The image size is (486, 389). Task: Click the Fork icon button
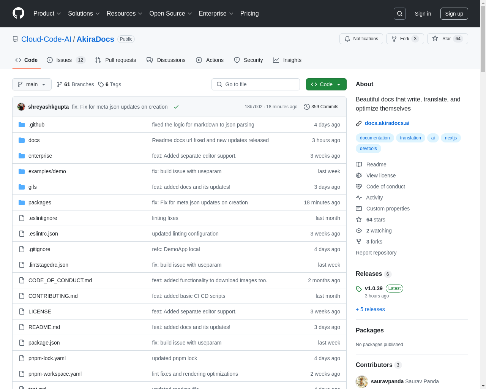pyautogui.click(x=394, y=39)
